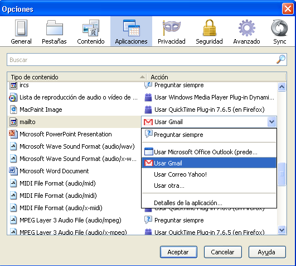Click the question icon in dropdown list
296x266 pixels.
(x=149, y=134)
